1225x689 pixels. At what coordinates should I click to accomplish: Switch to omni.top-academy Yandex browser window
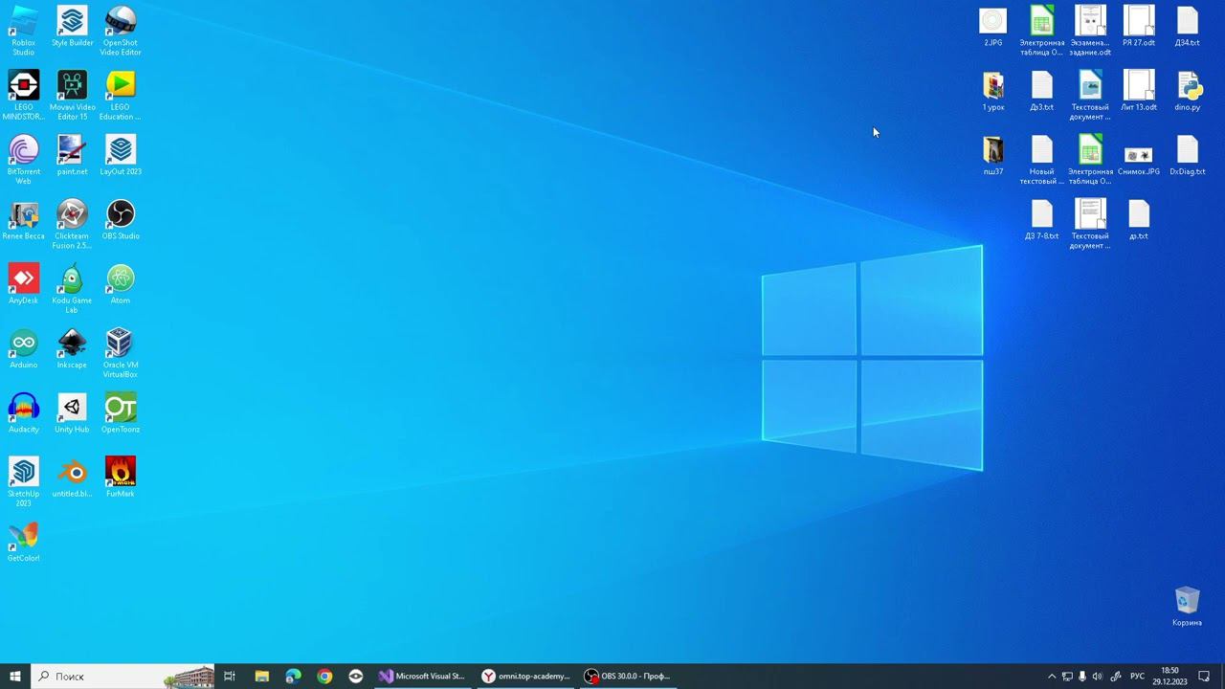click(x=525, y=676)
